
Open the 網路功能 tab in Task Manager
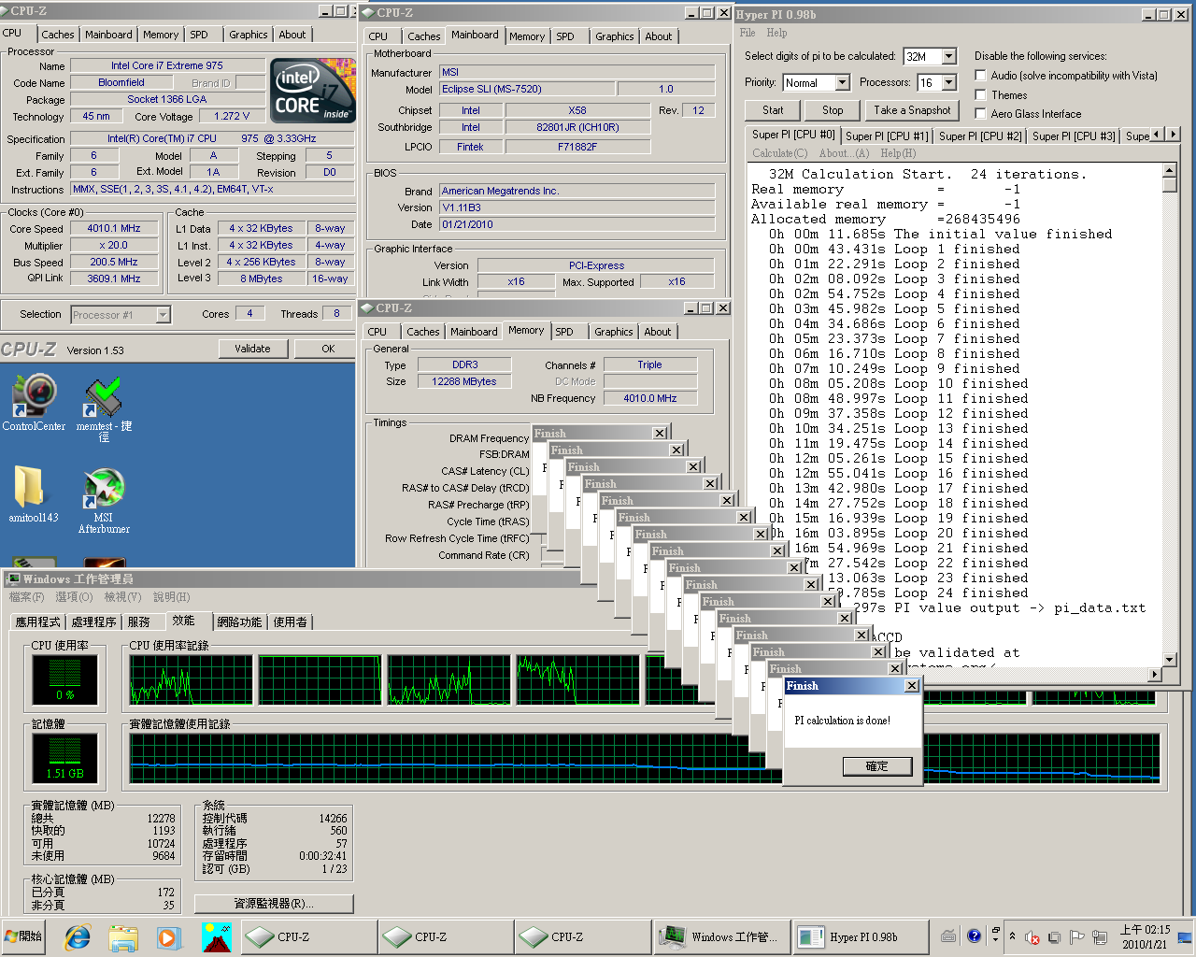click(x=239, y=621)
